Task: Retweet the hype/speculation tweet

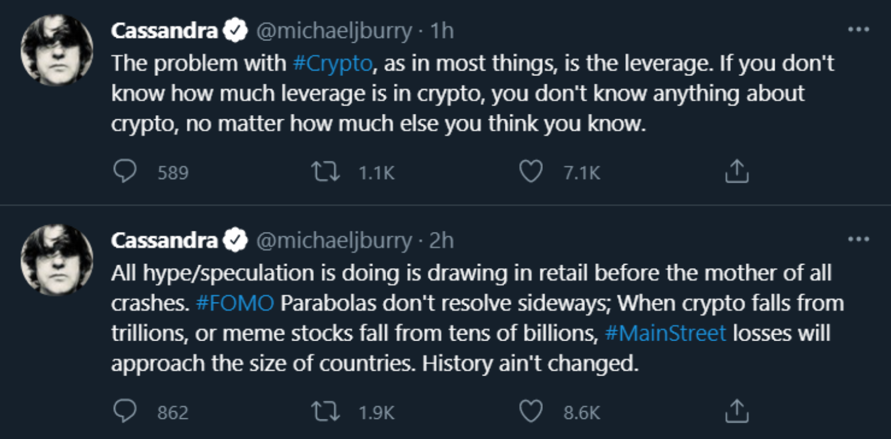Action: click(x=325, y=412)
